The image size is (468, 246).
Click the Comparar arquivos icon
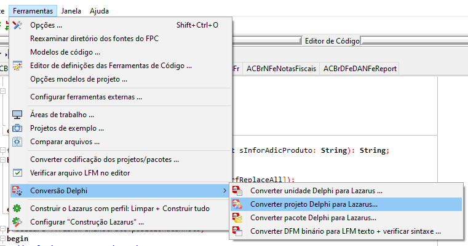click(x=17, y=142)
